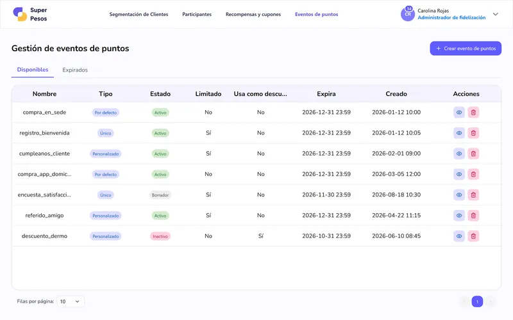Remove encuesta_satisfacci event with trash icon
This screenshot has width=513, height=320.
(473, 195)
